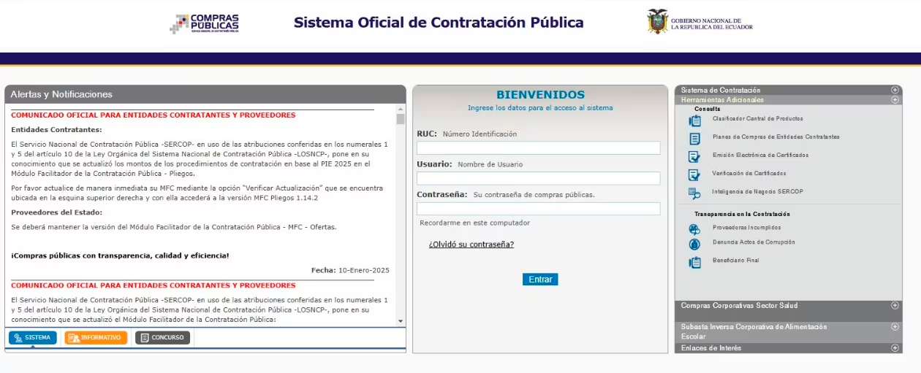Viewport: 921px width, 373px height.
Task: Click the ¿Olvidó su contraseña? link
Action: [471, 245]
